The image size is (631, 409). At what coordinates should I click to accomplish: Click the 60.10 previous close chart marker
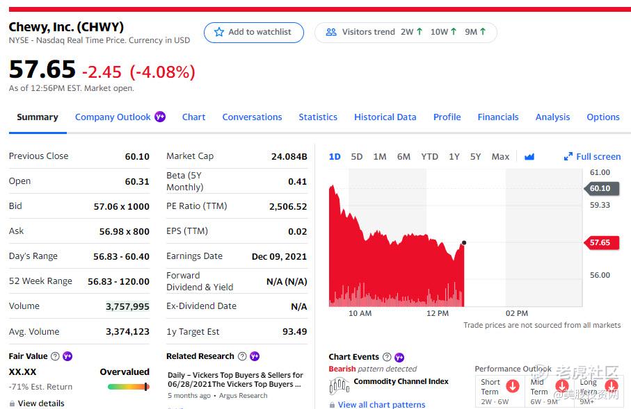[x=601, y=188]
